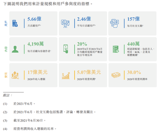Select the value 157億

[x=134, y=19]
